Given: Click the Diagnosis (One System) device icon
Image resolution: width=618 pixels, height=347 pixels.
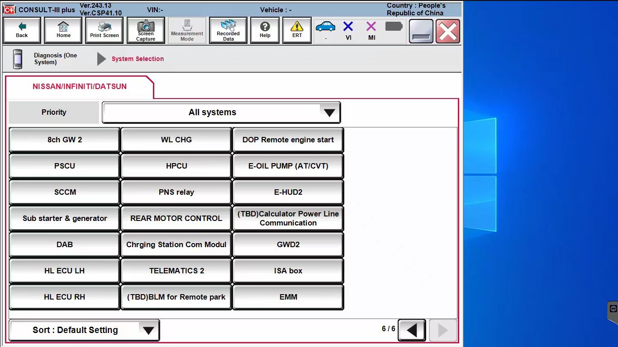Looking at the screenshot, I should pyautogui.click(x=18, y=59).
